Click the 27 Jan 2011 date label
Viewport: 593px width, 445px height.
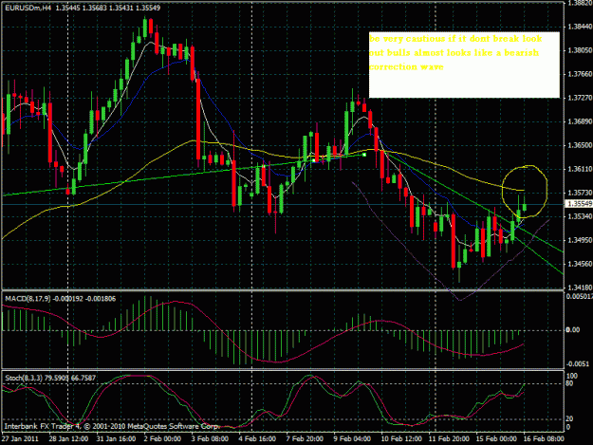[x=20, y=438]
